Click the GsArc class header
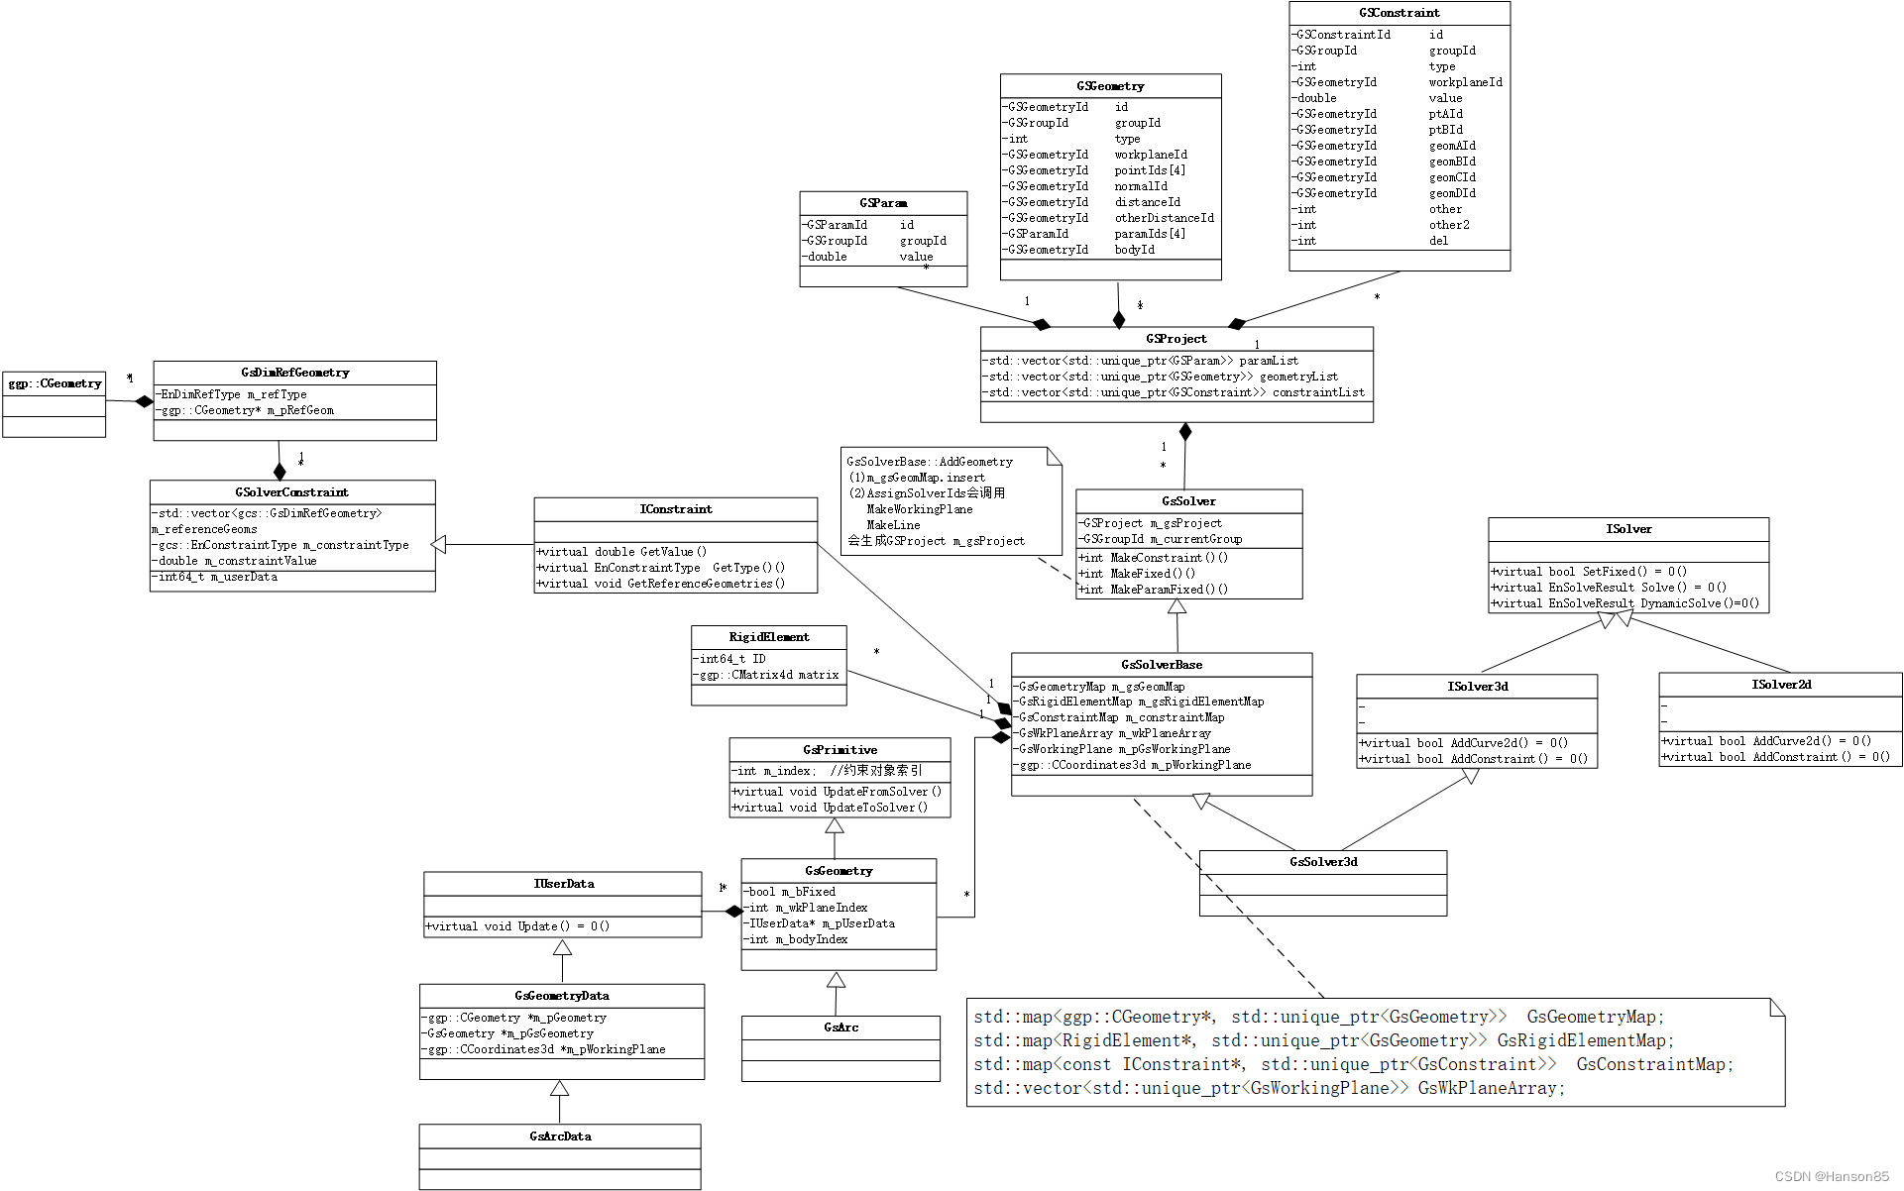Viewport: 1904px width, 1191px height. click(840, 1028)
